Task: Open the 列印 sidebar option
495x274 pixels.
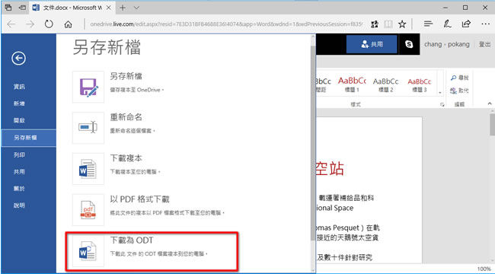Action: 19,155
